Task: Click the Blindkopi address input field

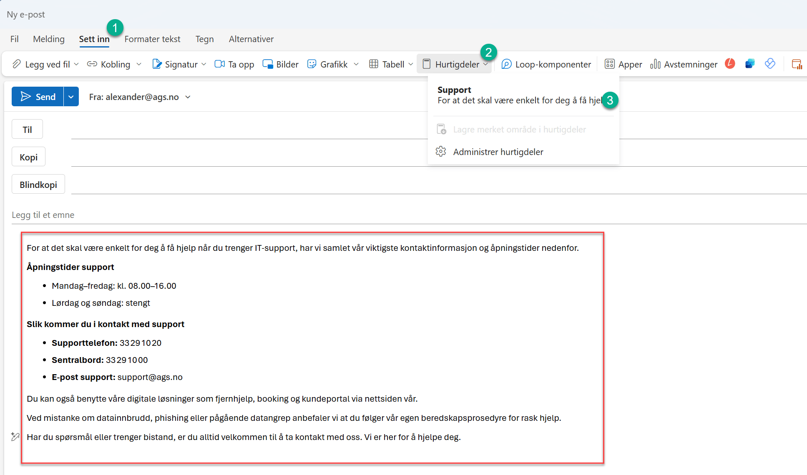Action: pyautogui.click(x=439, y=185)
